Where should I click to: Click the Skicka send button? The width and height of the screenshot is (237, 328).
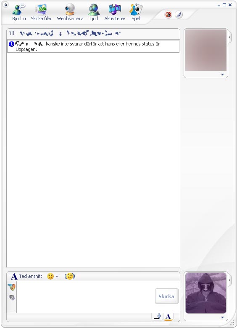166,296
